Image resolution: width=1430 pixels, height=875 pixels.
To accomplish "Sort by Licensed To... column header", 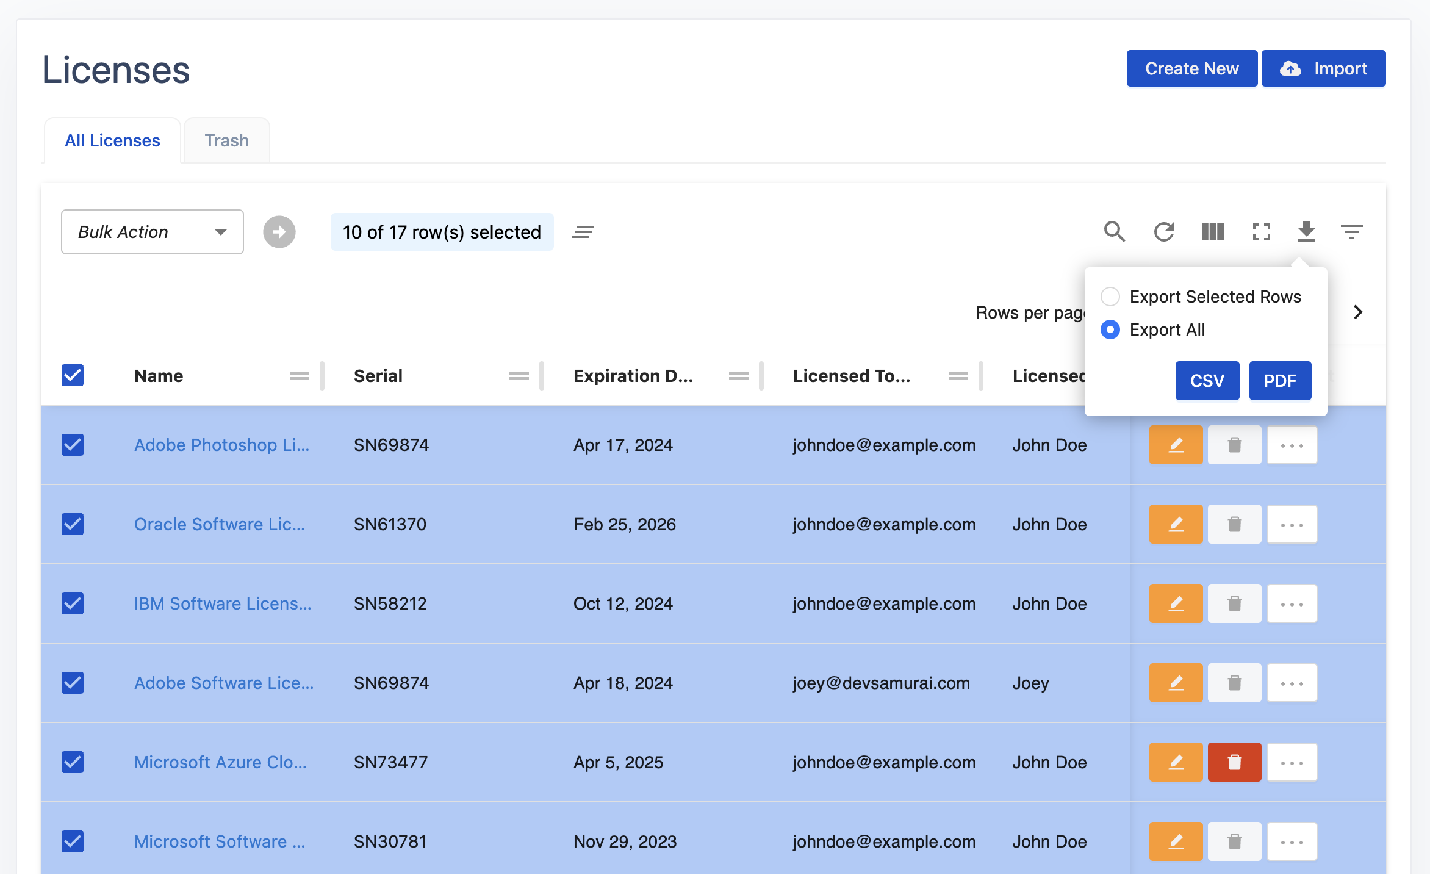I will coord(852,376).
